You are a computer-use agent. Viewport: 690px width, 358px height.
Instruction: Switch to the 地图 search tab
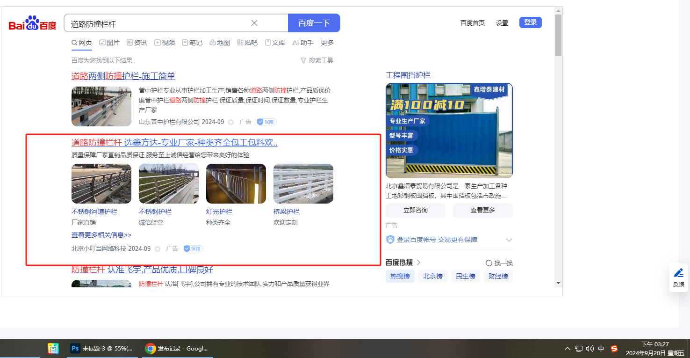(220, 43)
